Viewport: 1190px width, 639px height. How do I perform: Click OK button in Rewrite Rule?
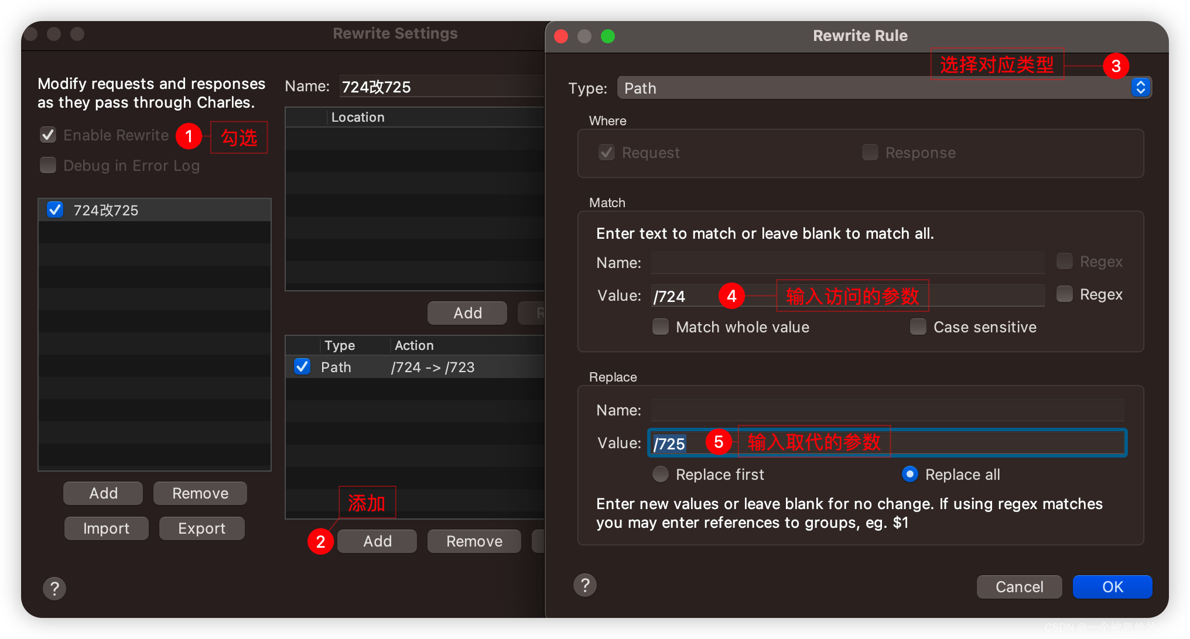[x=1112, y=586]
